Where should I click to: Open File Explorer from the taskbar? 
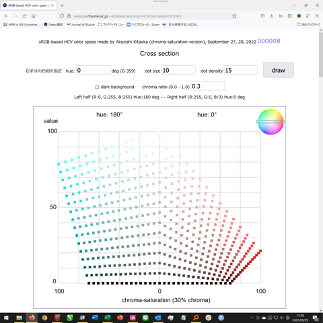click(x=19, y=318)
